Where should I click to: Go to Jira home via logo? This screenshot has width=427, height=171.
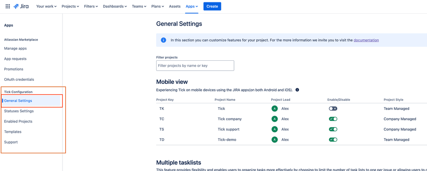pos(21,6)
